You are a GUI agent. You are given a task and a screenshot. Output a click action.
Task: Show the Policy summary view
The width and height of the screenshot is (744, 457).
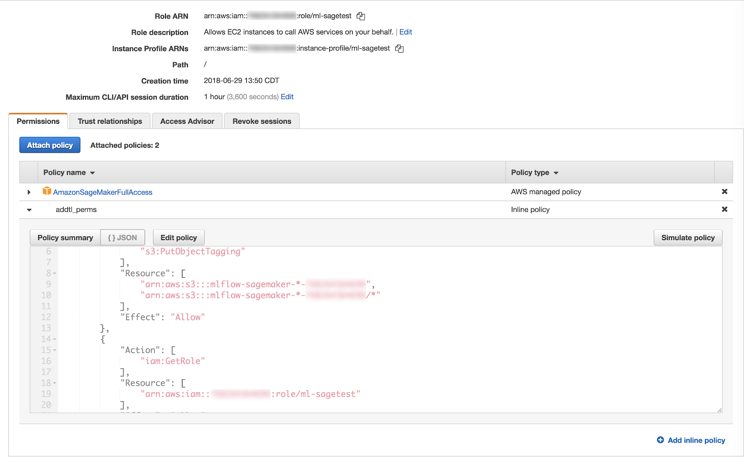(x=65, y=238)
